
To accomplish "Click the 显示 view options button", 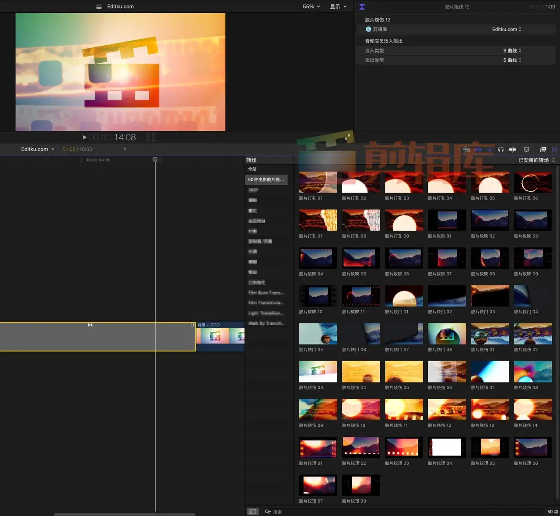I will click(x=338, y=7).
